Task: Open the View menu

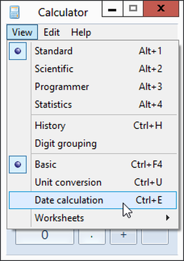Action: coord(22,33)
